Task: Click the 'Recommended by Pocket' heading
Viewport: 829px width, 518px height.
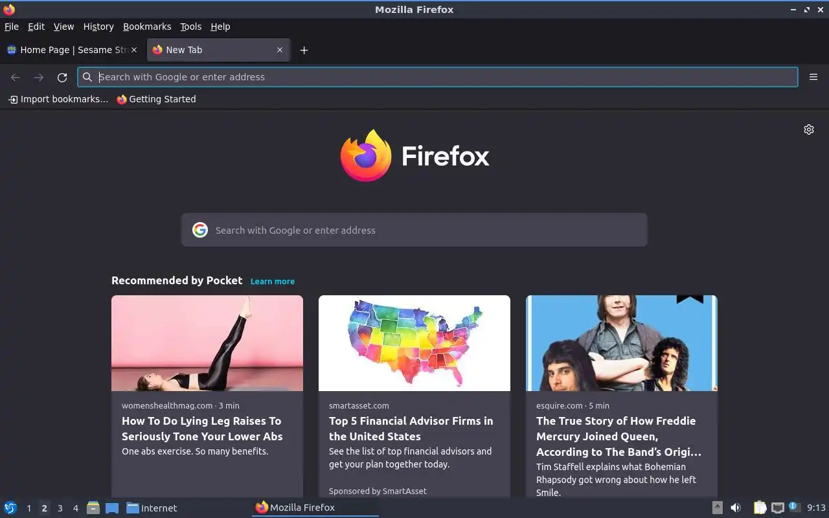Action: pos(177,280)
